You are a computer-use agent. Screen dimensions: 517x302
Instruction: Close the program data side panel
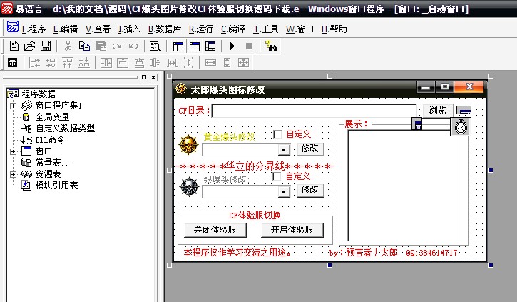click(153, 77)
